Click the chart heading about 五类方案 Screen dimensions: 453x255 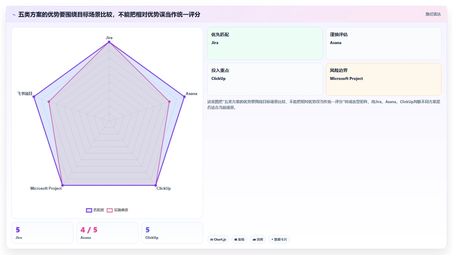point(109,14)
